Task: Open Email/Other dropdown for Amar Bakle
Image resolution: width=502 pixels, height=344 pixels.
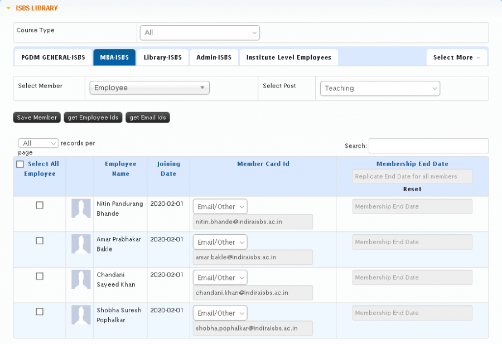Action: (x=220, y=242)
